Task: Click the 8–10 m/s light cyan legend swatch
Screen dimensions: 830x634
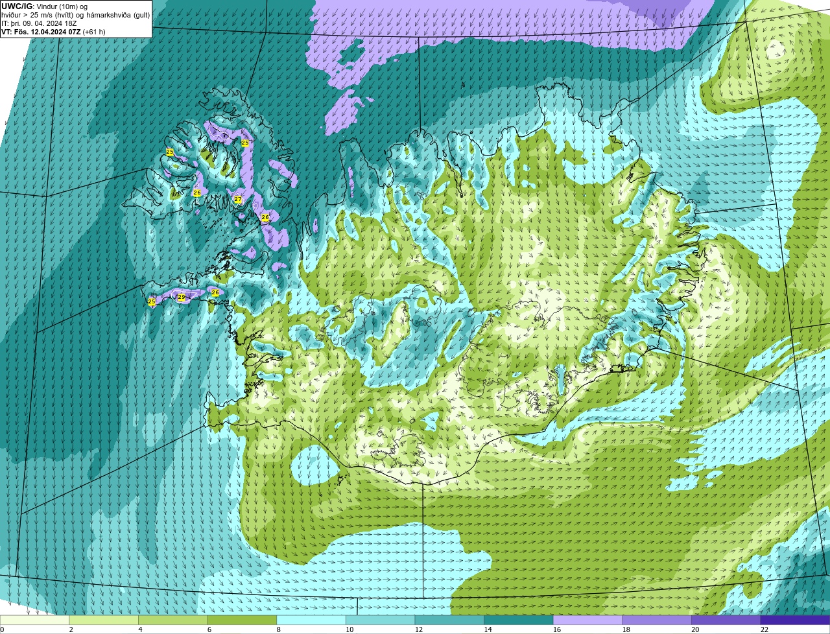Action: [x=311, y=620]
